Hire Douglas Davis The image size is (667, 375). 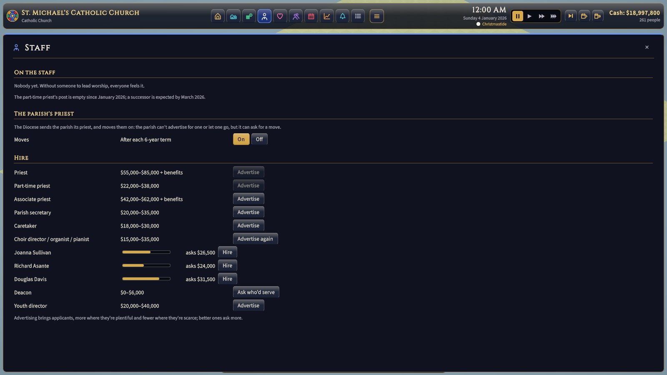click(x=228, y=279)
